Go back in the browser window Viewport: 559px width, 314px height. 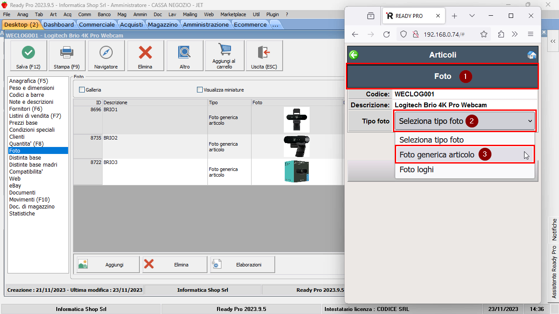[355, 34]
